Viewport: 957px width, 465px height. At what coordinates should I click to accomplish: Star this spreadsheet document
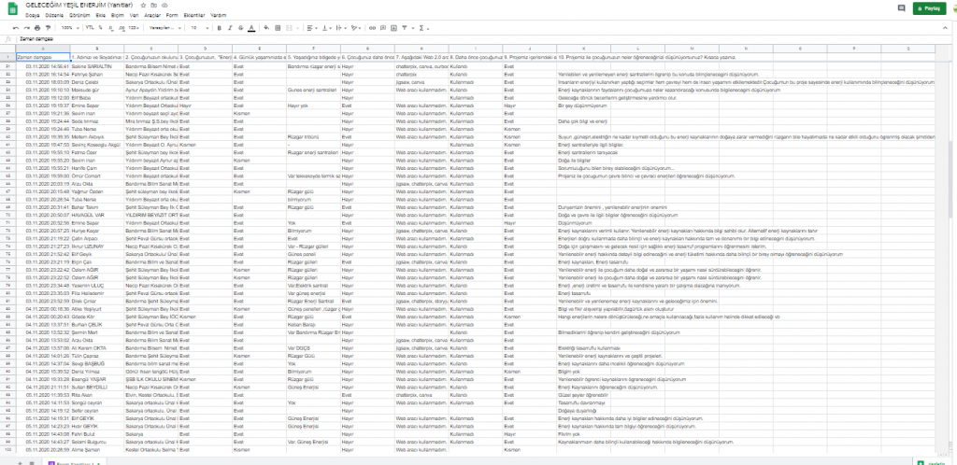click(143, 6)
